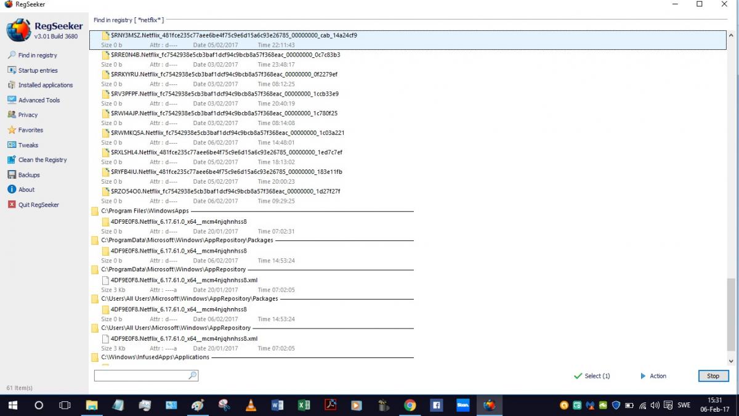Image resolution: width=739 pixels, height=416 pixels.
Task: Click the Wi-Fi network tray icon
Action: tap(642, 406)
